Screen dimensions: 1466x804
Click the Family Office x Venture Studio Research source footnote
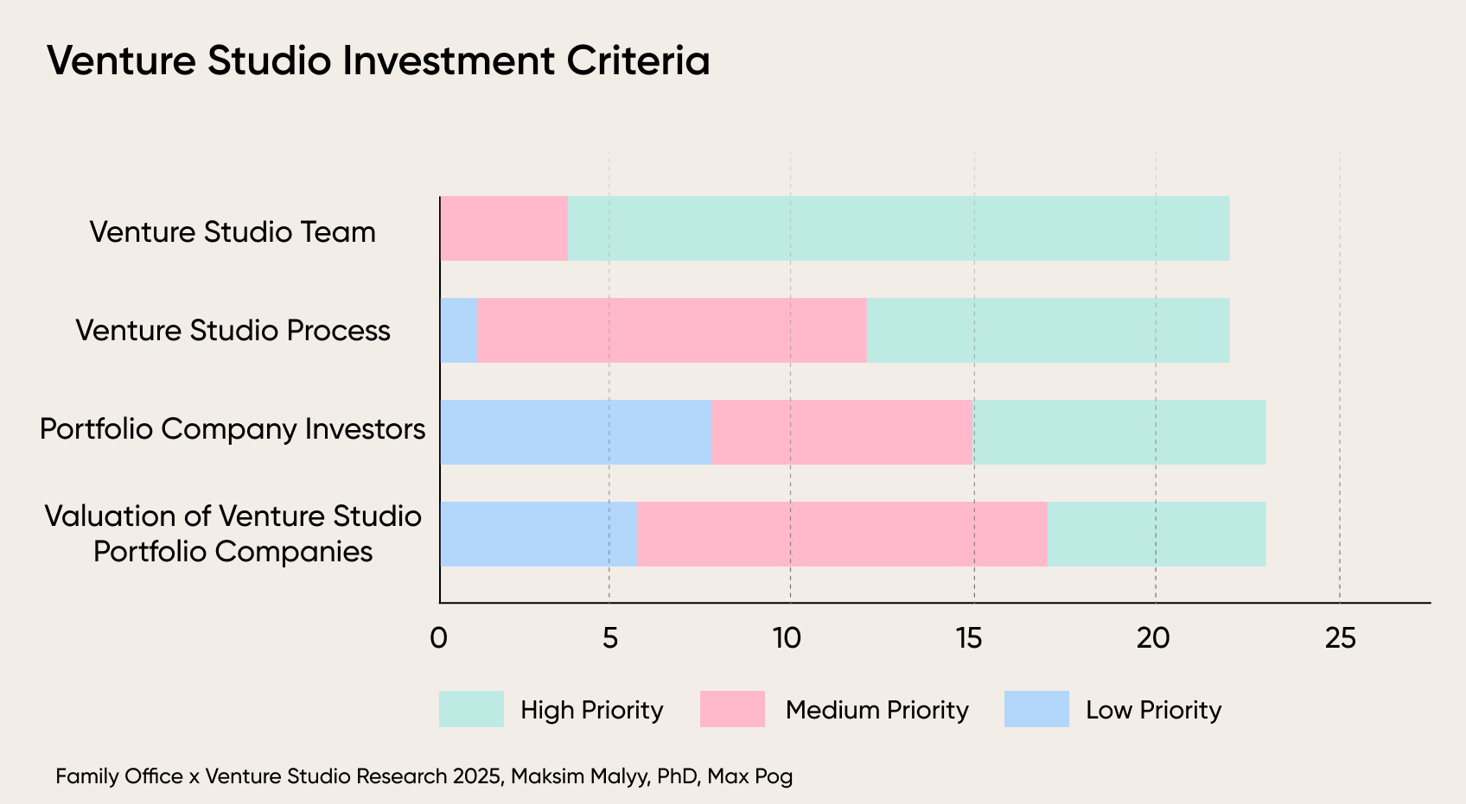coord(424,776)
